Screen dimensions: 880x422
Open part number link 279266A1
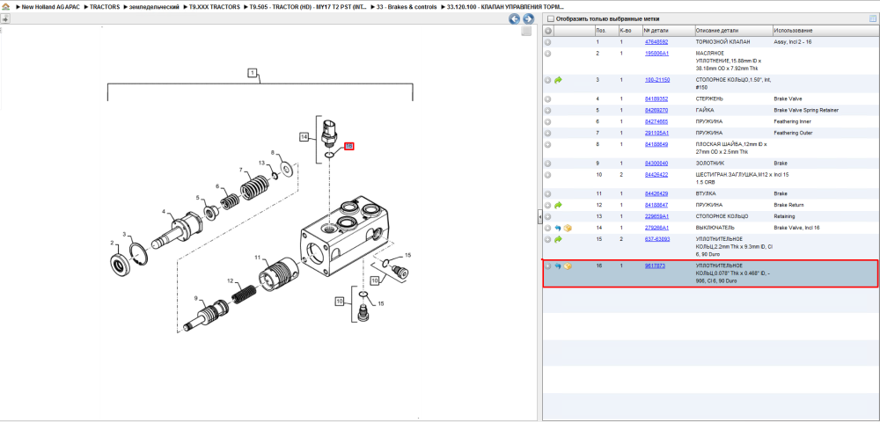click(x=656, y=228)
